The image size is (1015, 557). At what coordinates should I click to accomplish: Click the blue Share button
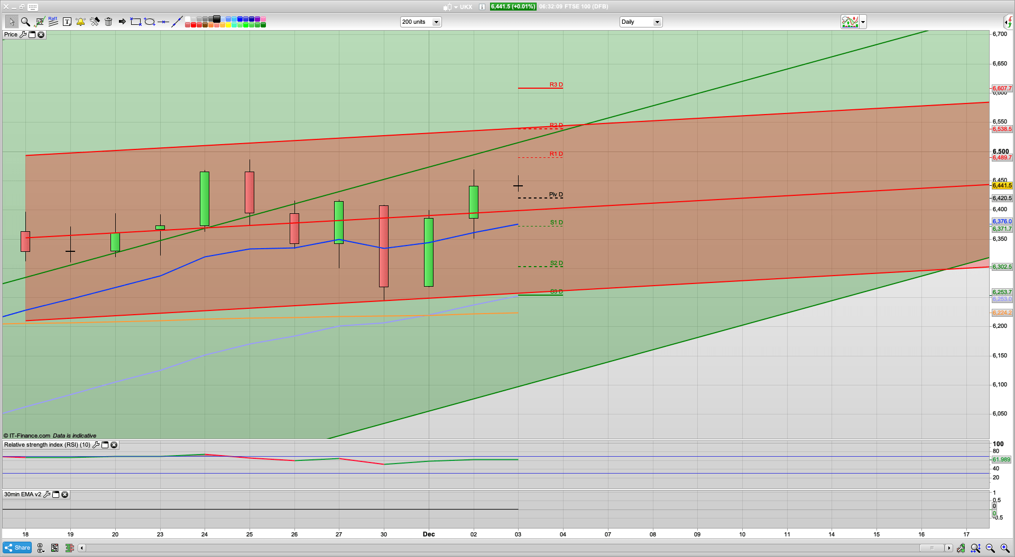(x=16, y=547)
